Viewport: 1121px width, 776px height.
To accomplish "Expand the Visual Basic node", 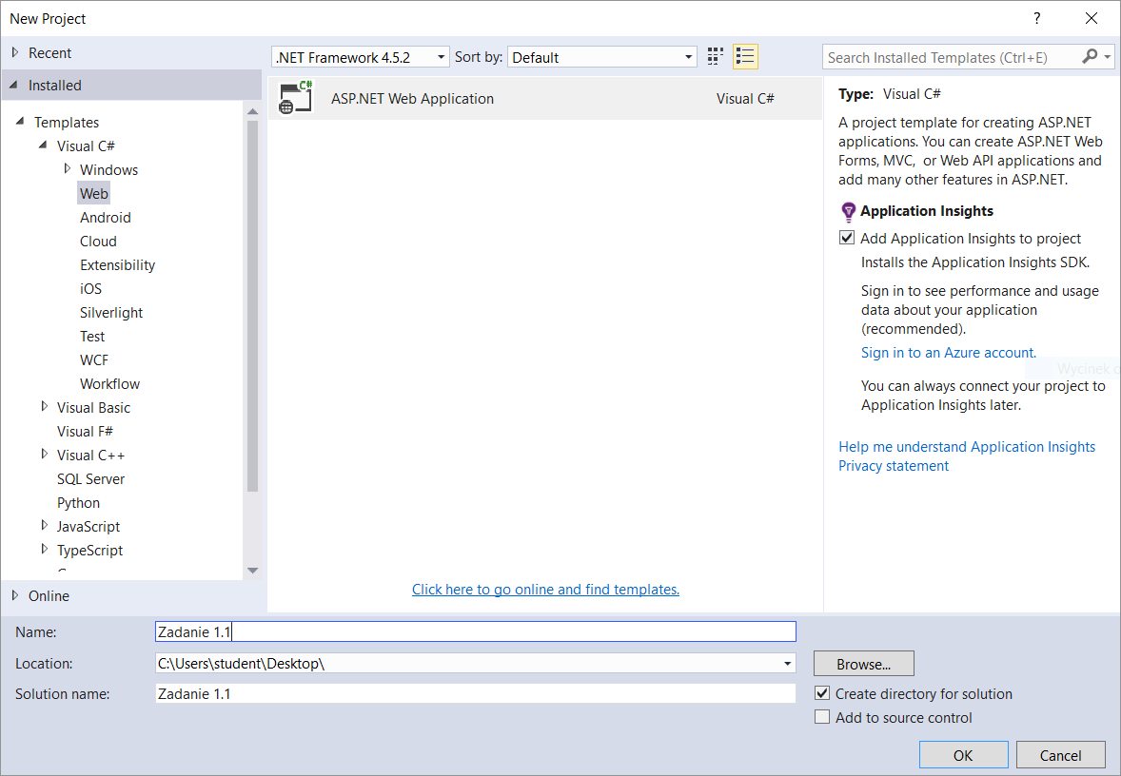I will pos(45,407).
